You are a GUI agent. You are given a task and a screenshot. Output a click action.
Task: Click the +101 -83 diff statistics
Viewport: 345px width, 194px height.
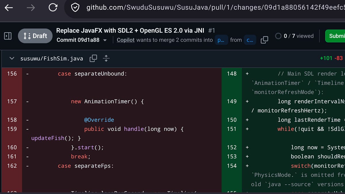tap(331, 58)
